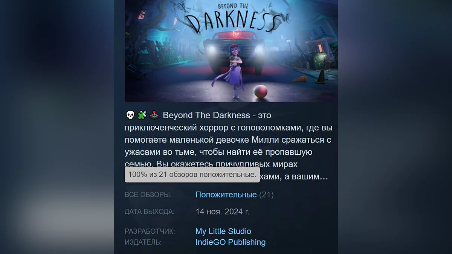Viewport: 452px width, 254px height.
Task: Click the ВСЕ ОБЗОРЫ label
Action: click(x=148, y=195)
